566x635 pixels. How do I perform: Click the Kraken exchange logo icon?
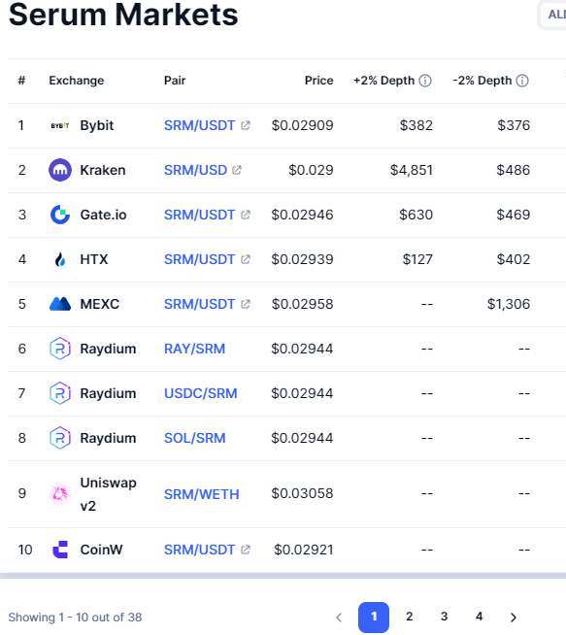60,170
